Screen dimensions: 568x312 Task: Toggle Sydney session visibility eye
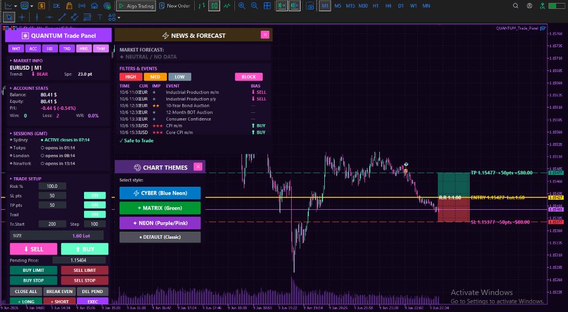(11, 139)
